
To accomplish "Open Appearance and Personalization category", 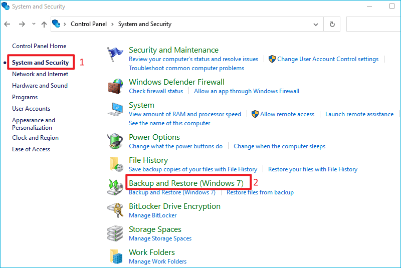I will (34, 124).
